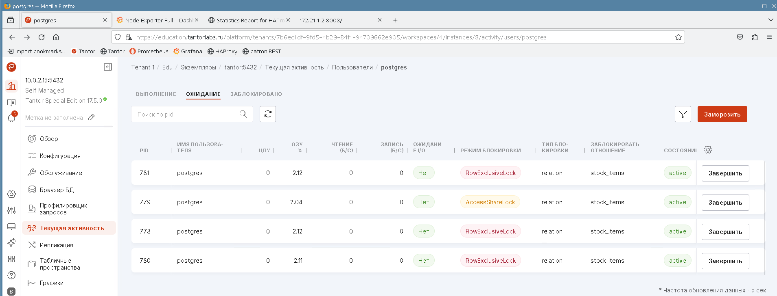This screenshot has height=296, width=777.
Task: Open column settings gear in table header
Action: (x=708, y=150)
